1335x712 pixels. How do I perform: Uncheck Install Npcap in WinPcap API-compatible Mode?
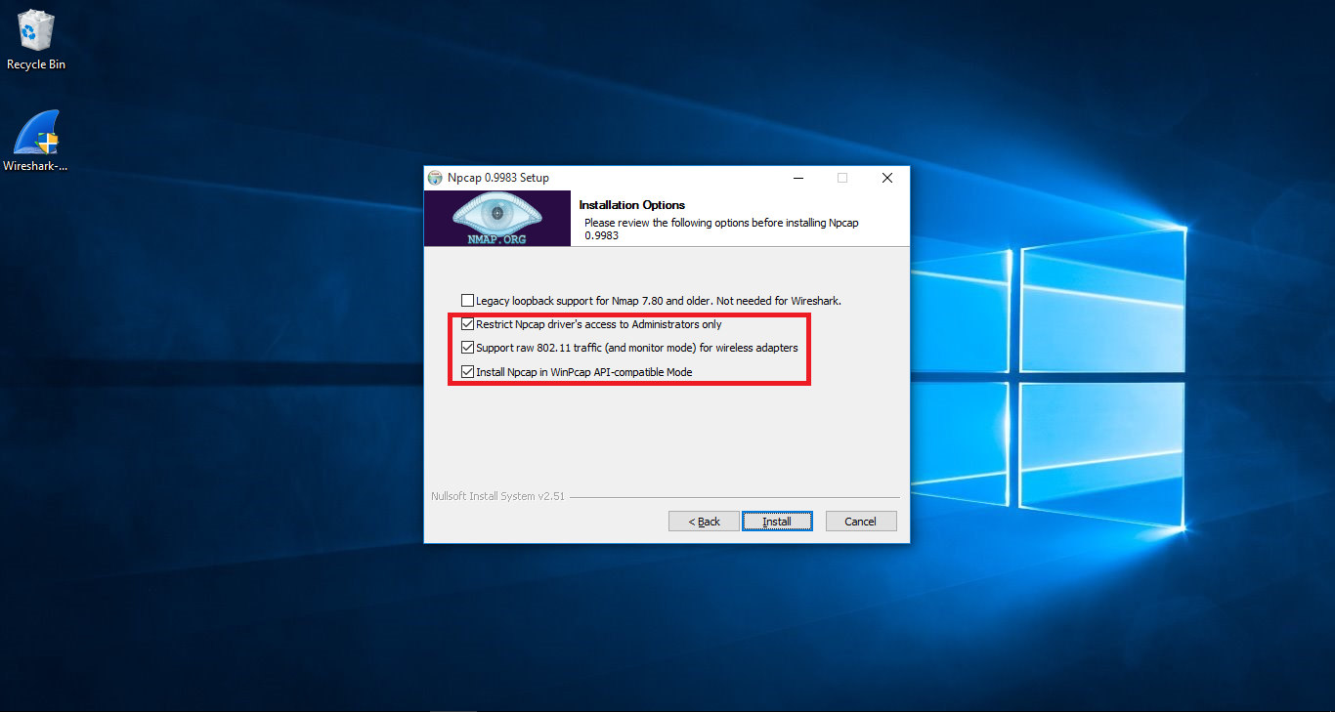[467, 372]
